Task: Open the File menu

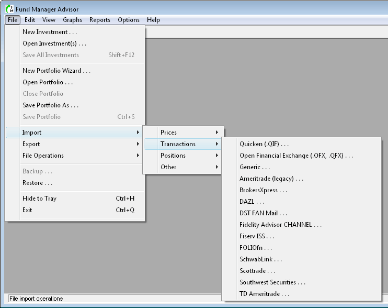Action: [13, 20]
